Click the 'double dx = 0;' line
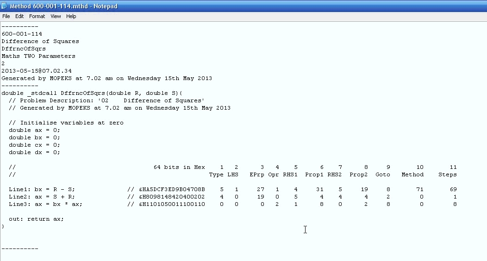 34,153
